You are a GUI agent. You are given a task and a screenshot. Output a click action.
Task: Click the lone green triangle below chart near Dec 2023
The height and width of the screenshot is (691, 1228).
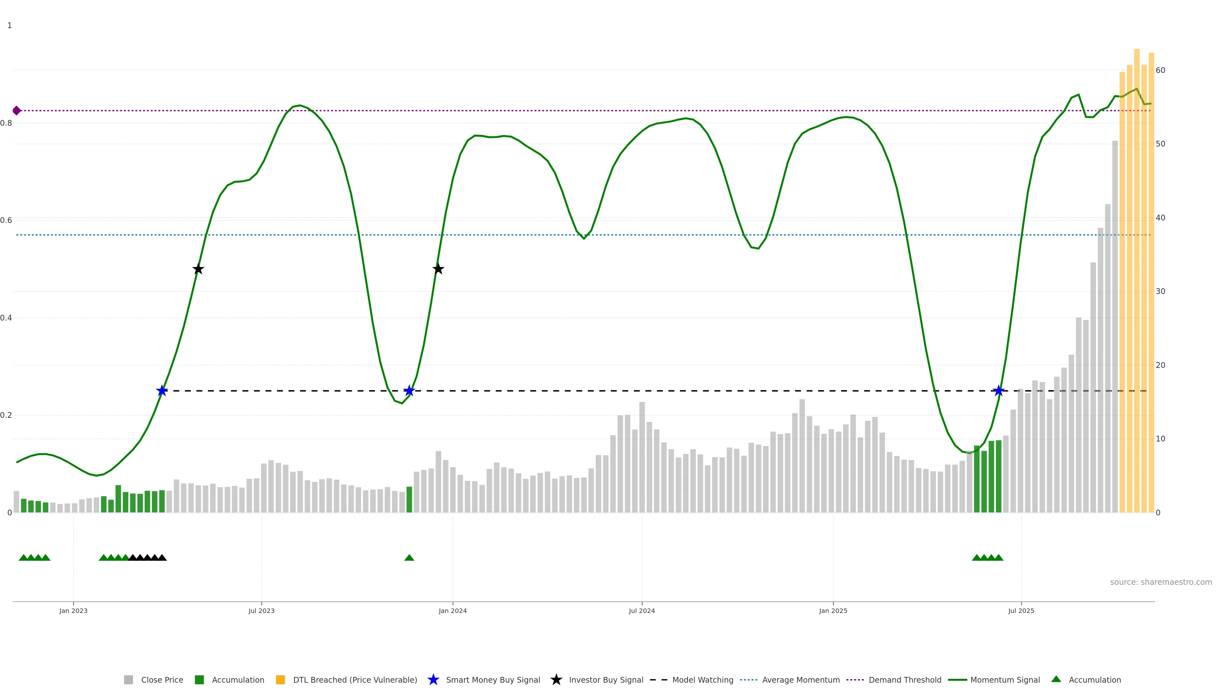point(409,558)
